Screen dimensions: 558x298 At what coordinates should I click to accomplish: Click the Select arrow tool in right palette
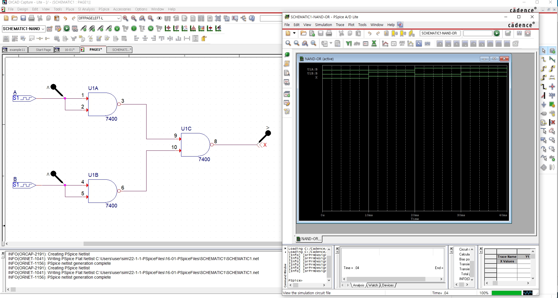coord(544,51)
